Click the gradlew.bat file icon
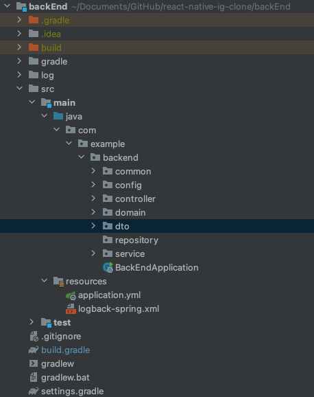The image size is (314, 397). click(x=34, y=377)
